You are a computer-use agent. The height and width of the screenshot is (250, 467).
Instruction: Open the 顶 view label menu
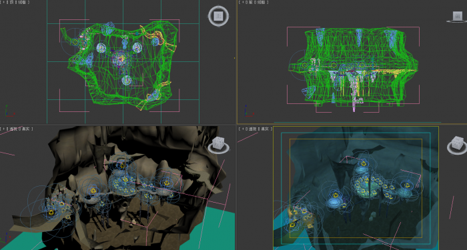[x=11, y=3]
